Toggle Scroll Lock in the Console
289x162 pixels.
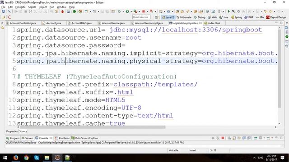tap(234, 138)
